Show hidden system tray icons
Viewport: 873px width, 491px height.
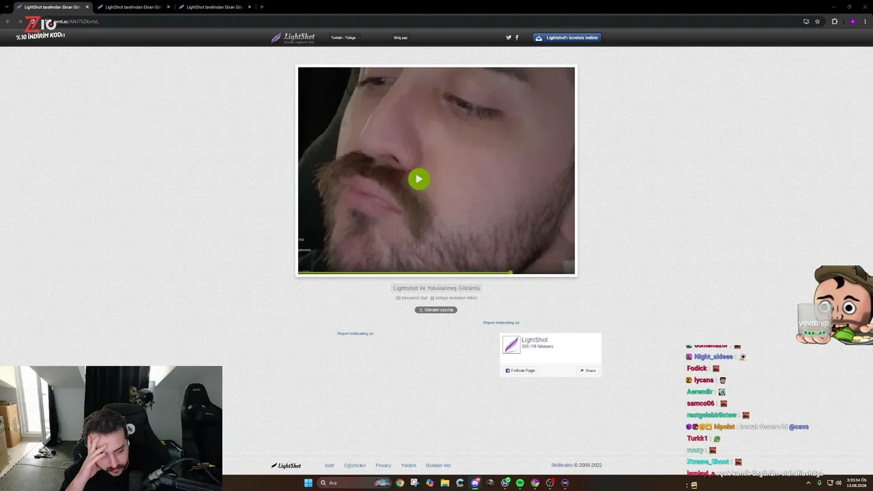808,483
